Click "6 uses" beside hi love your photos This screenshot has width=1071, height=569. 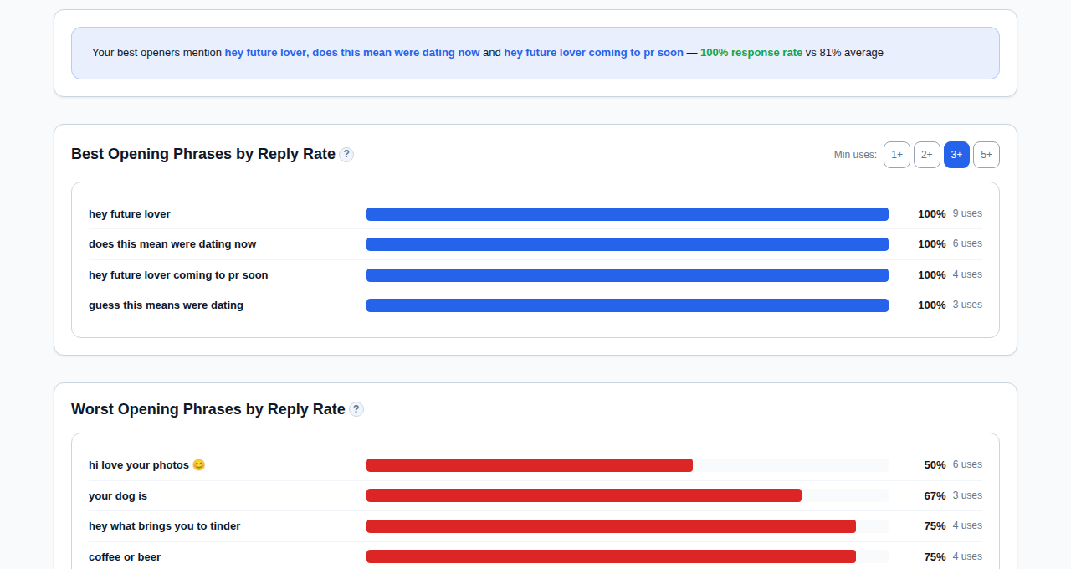(966, 464)
